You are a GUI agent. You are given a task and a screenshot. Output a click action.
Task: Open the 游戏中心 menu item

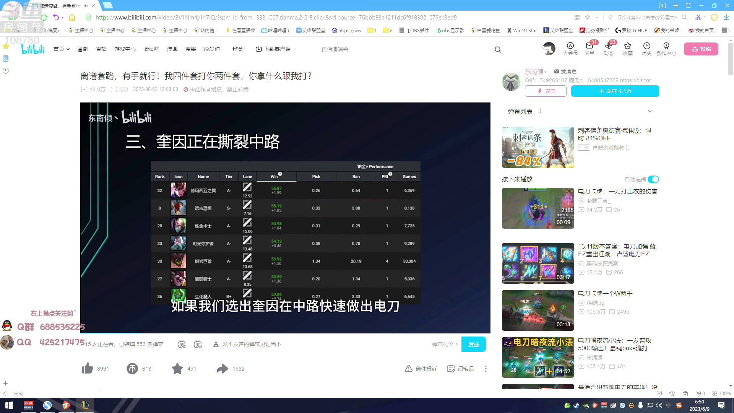pos(125,49)
